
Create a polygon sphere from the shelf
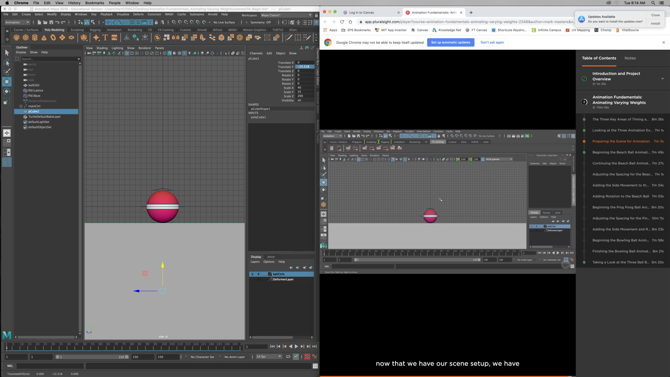point(16,37)
